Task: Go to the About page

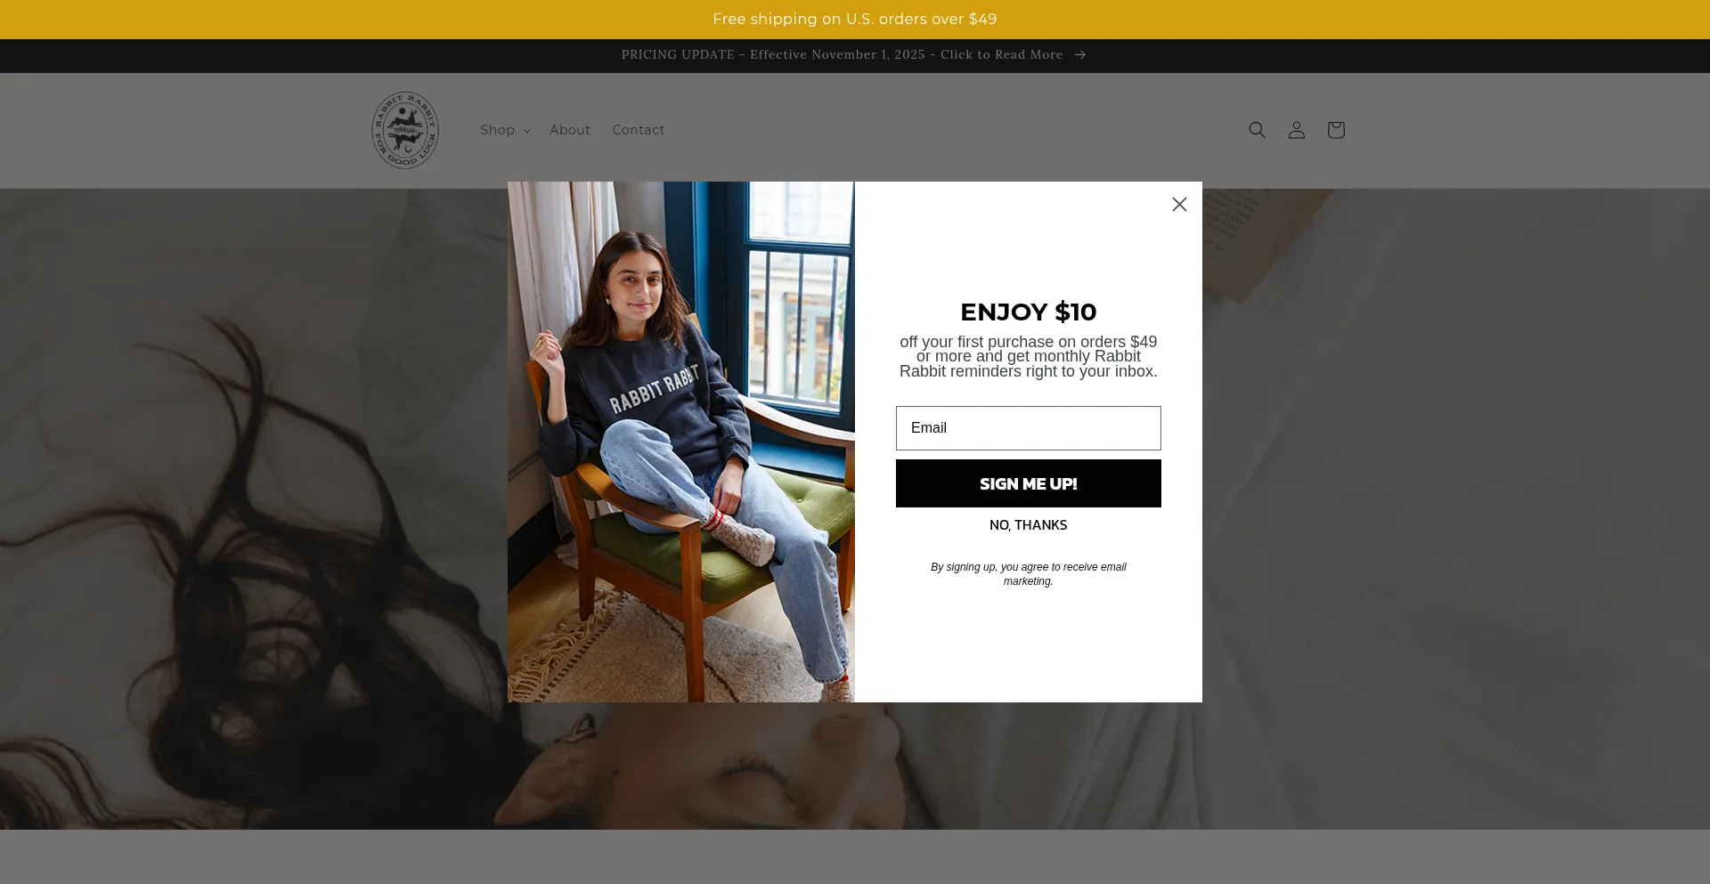Action: click(x=570, y=130)
